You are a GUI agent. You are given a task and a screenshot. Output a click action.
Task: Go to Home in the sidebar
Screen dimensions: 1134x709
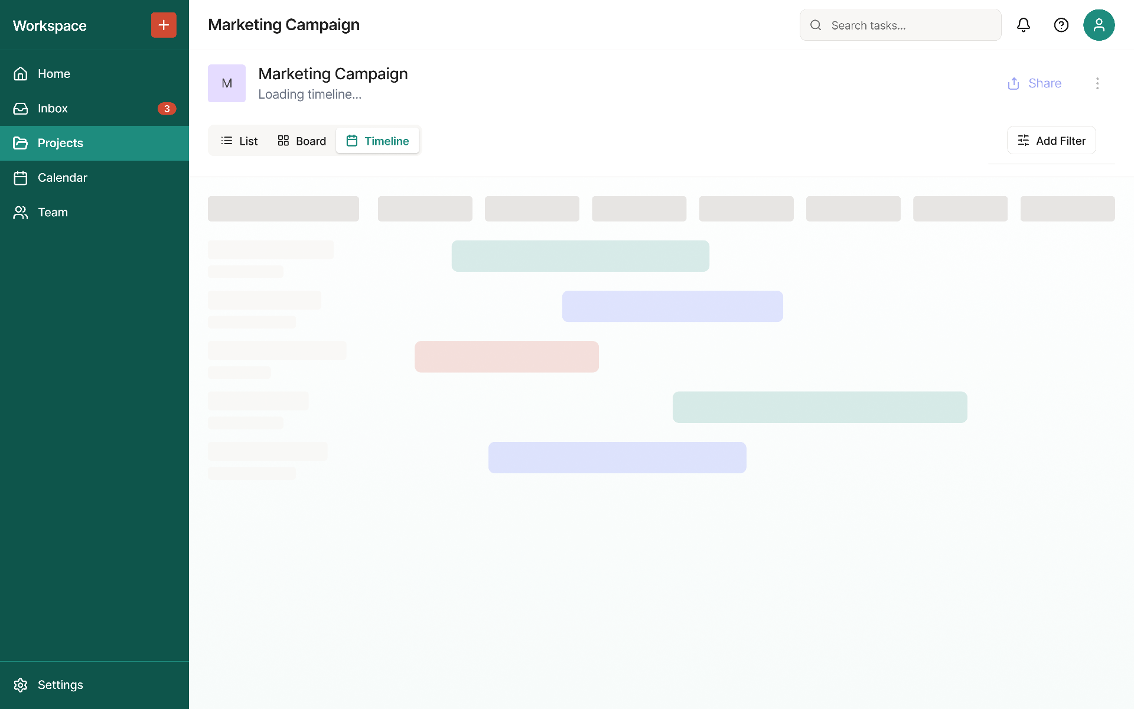tap(94, 74)
